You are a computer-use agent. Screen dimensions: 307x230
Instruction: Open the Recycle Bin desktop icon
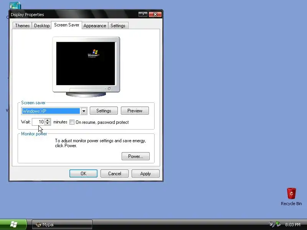(x=291, y=197)
